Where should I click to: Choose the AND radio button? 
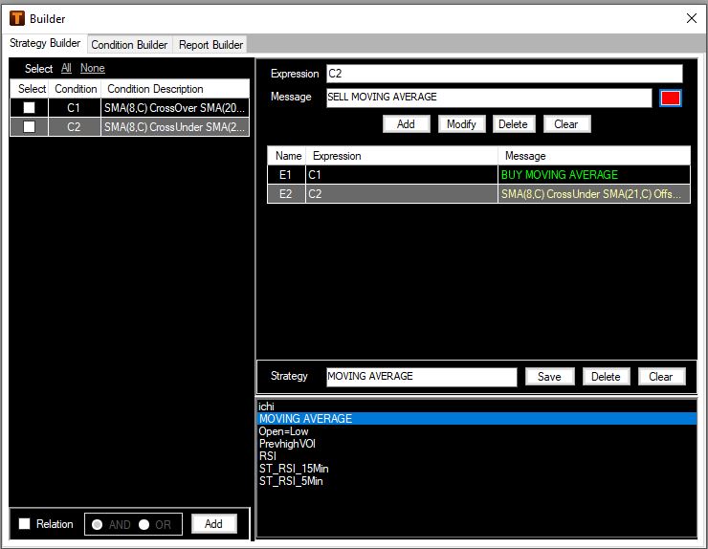pyautogui.click(x=97, y=525)
